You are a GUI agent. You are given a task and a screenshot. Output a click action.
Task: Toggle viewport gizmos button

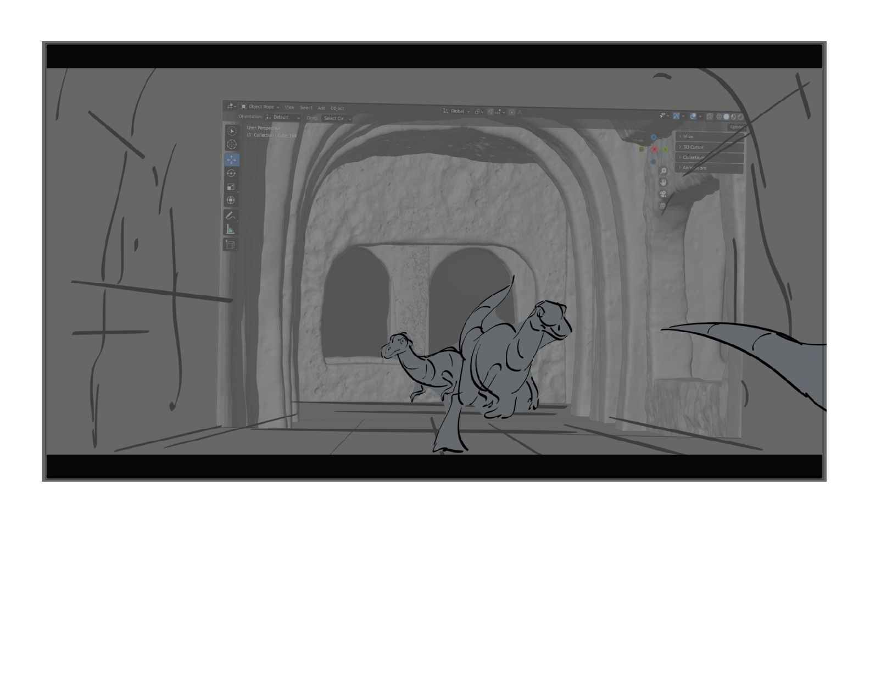pyautogui.click(x=676, y=116)
